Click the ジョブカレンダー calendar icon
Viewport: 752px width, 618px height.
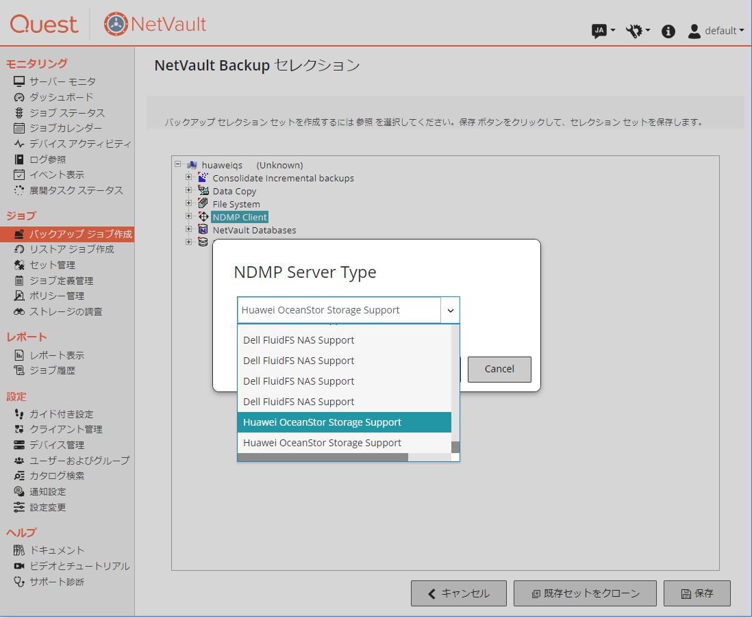tap(19, 128)
